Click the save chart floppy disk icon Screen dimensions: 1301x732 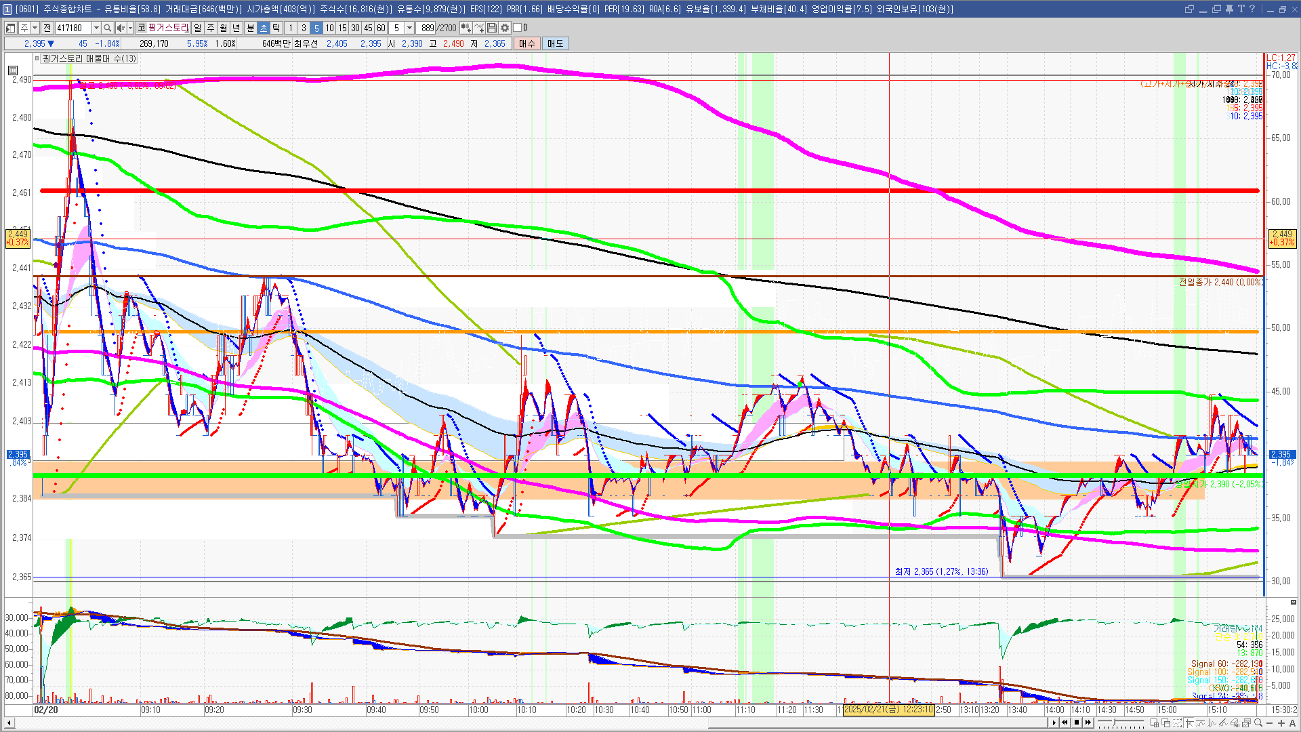coord(492,28)
